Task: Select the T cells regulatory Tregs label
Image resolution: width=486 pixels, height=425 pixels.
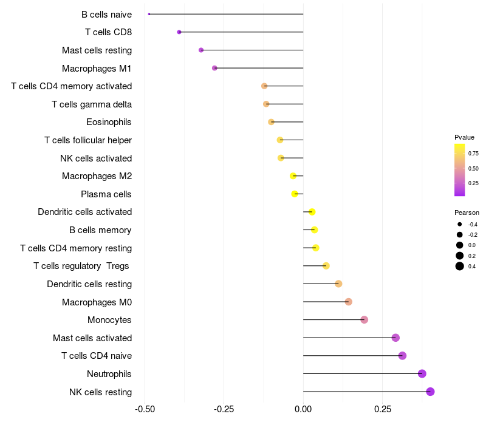Action: point(82,266)
